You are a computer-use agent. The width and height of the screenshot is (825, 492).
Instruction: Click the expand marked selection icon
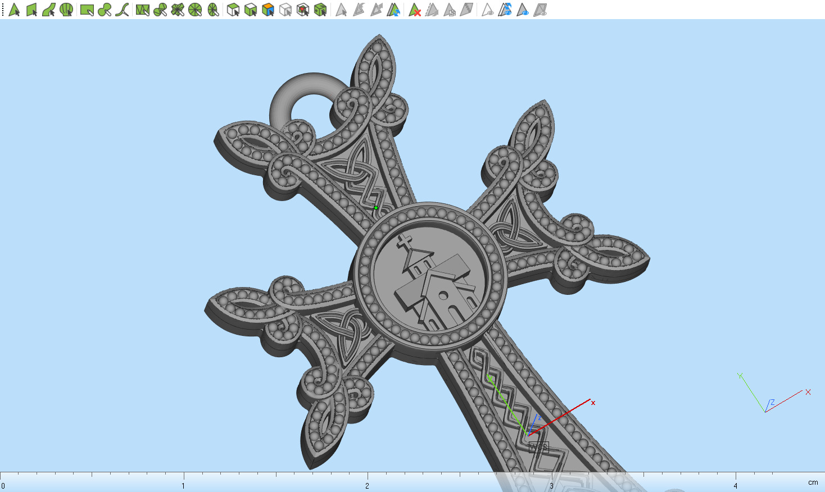click(x=376, y=10)
